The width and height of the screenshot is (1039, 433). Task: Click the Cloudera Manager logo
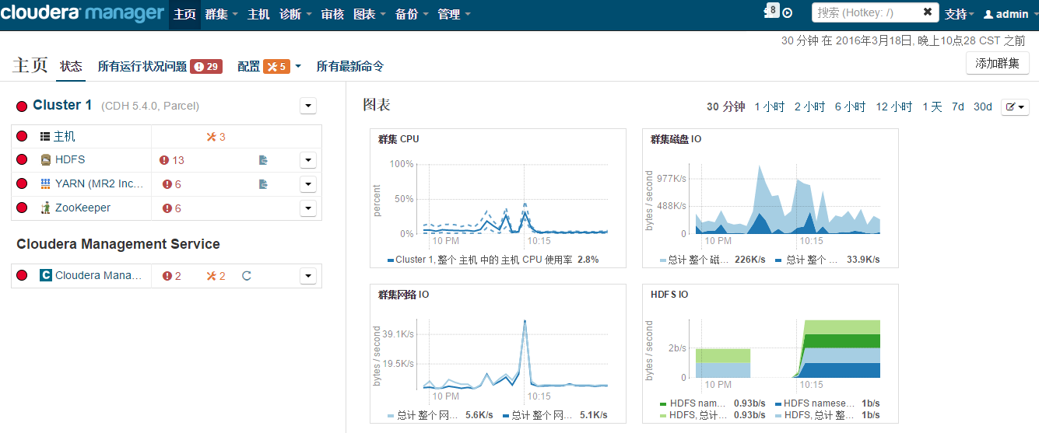(82, 14)
